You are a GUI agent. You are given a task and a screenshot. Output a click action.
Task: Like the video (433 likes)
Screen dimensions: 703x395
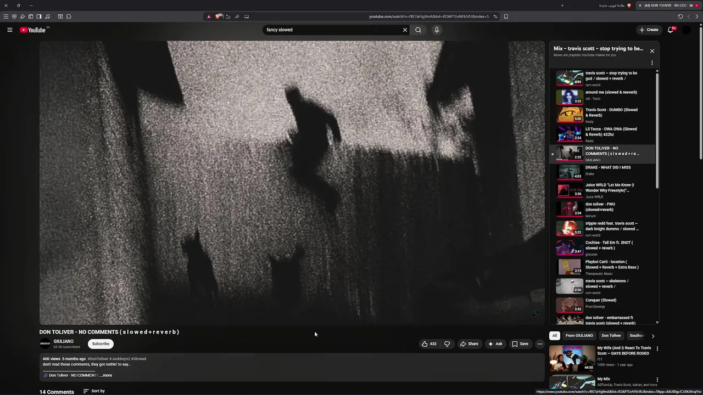429,344
